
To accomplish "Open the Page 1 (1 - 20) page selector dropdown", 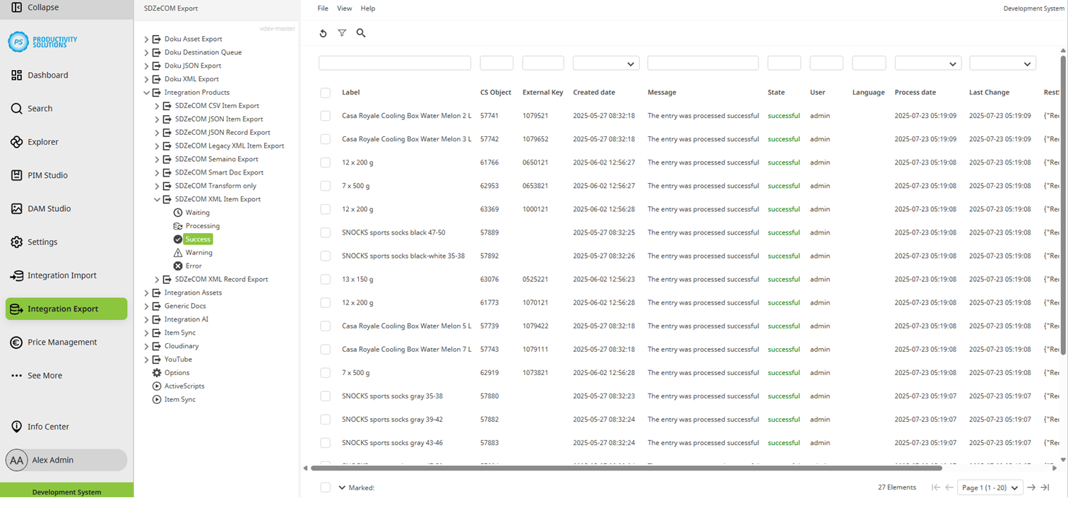I will coord(990,488).
